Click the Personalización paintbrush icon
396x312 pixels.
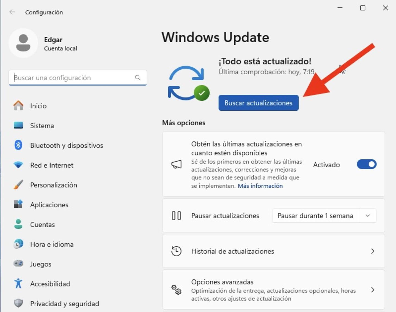click(x=18, y=185)
